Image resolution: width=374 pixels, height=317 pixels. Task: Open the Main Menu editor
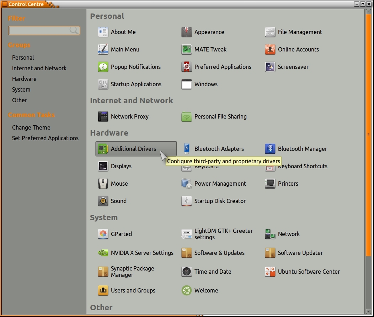click(118, 49)
